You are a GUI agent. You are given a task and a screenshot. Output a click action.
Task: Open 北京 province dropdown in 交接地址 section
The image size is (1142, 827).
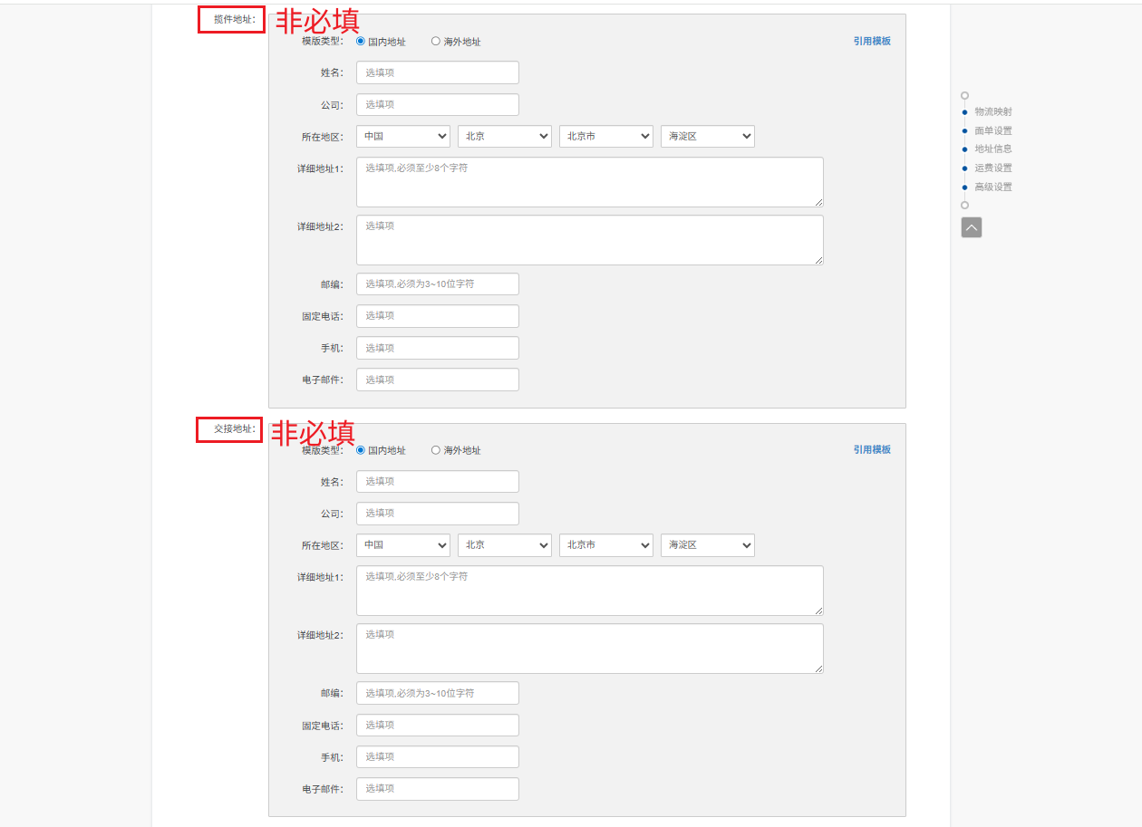505,544
